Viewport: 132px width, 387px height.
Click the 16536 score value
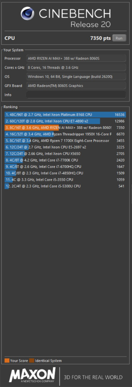pyautogui.click(x=119, y=114)
